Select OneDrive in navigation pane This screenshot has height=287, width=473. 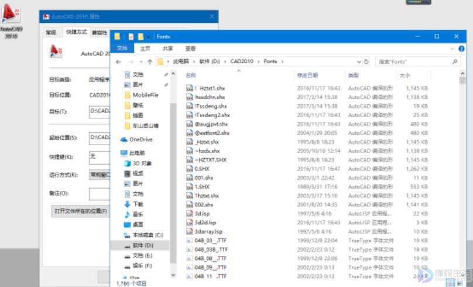(140, 140)
